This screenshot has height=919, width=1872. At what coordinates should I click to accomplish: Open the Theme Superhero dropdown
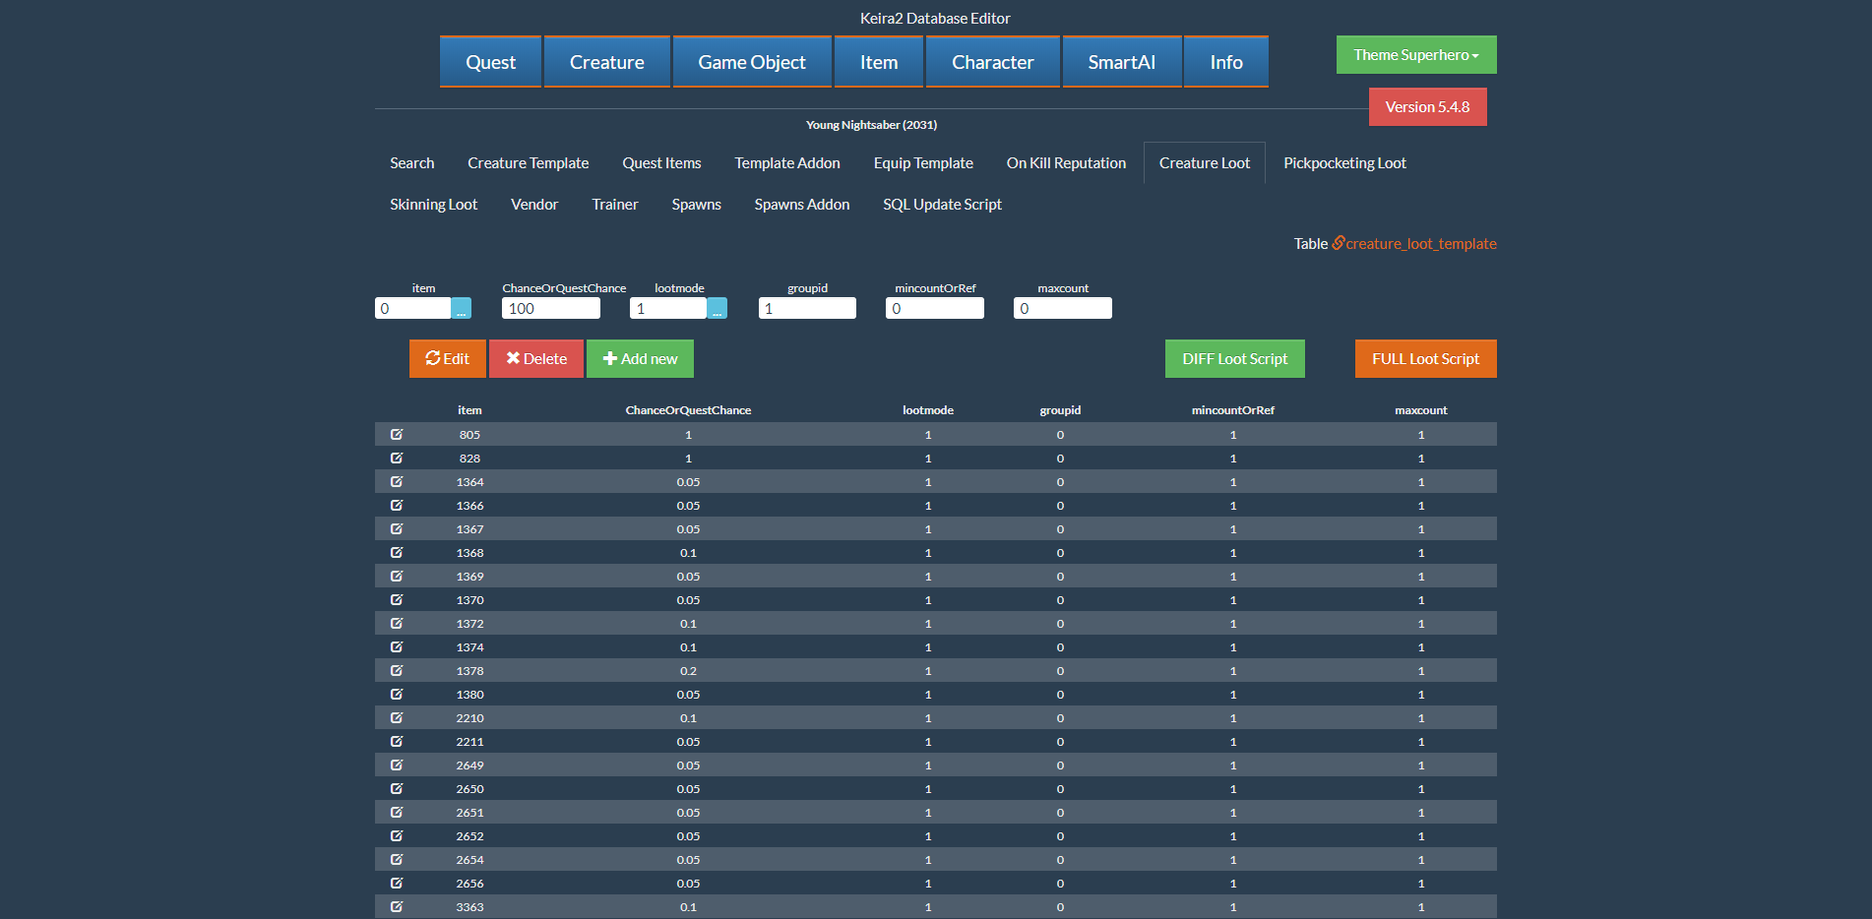tap(1416, 55)
